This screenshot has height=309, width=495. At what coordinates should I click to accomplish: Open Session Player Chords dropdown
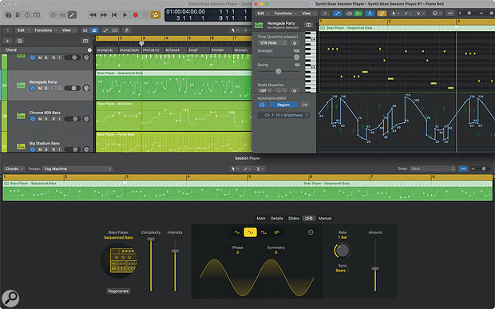14,168
